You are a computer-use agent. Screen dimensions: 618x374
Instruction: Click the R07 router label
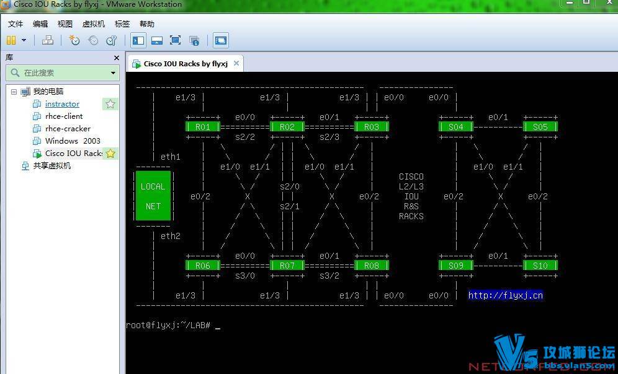(287, 266)
